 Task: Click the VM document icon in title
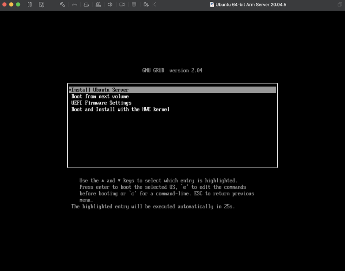click(x=212, y=4)
